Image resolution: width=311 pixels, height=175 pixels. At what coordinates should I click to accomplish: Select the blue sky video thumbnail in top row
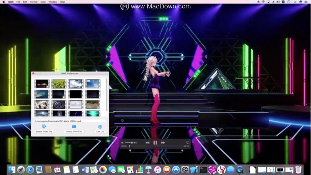pos(93,84)
